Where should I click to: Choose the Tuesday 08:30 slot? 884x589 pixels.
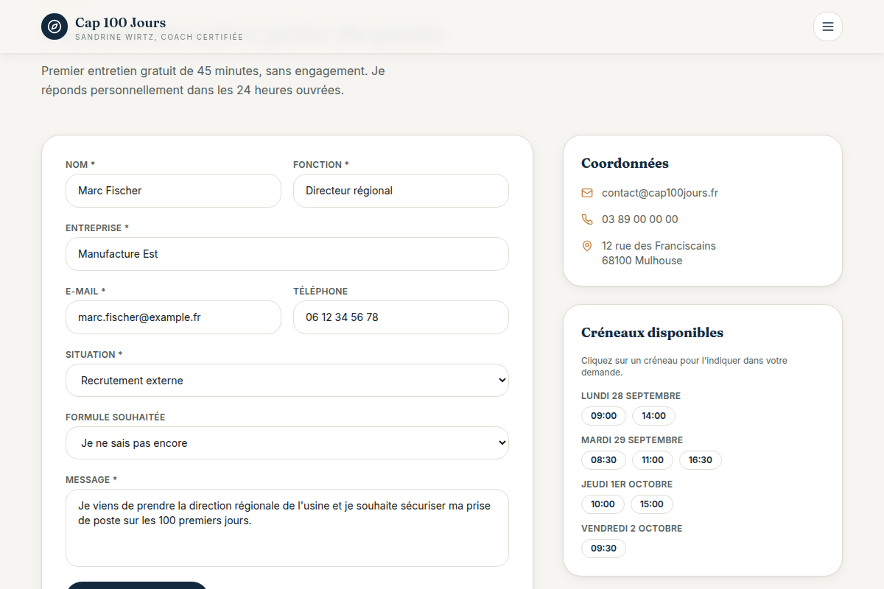(x=603, y=460)
